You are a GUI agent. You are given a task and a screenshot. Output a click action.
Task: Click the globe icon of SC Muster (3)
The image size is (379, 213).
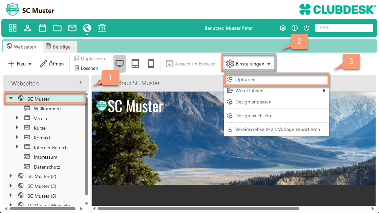21,186
